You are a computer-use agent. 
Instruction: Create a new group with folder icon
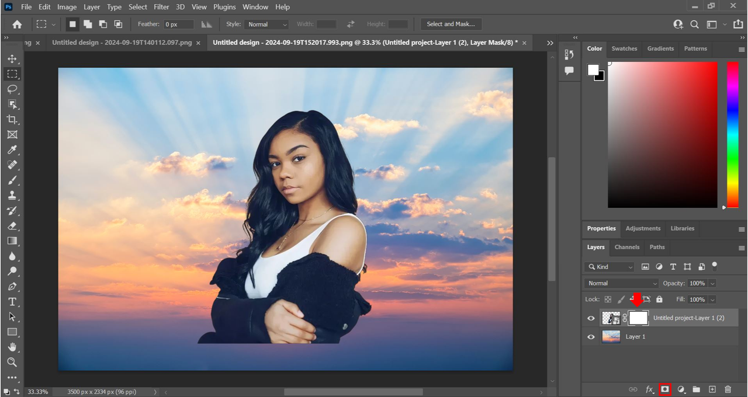pyautogui.click(x=697, y=389)
